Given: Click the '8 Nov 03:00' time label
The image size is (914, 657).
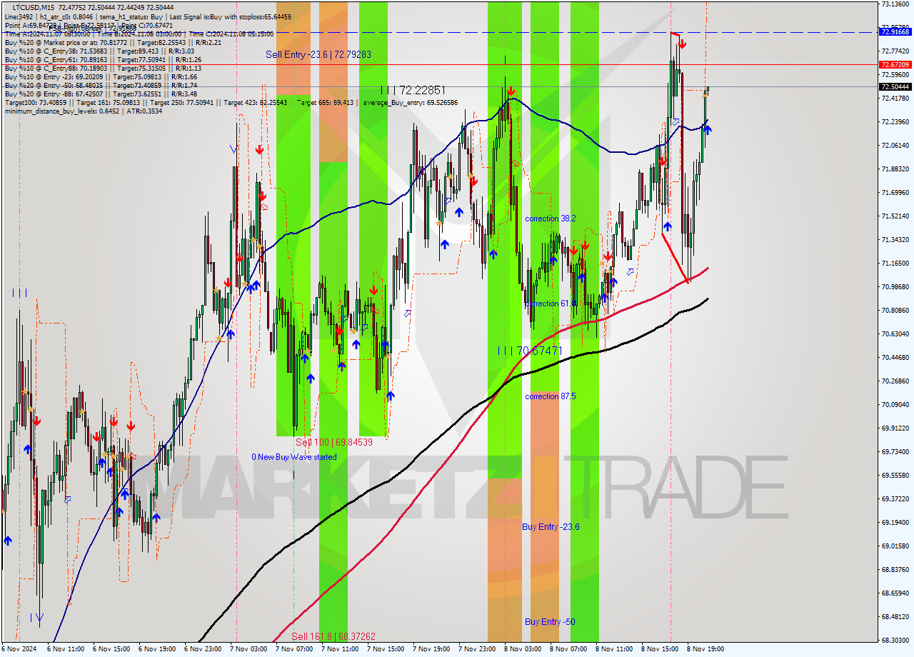Looking at the screenshot, I should 523,649.
